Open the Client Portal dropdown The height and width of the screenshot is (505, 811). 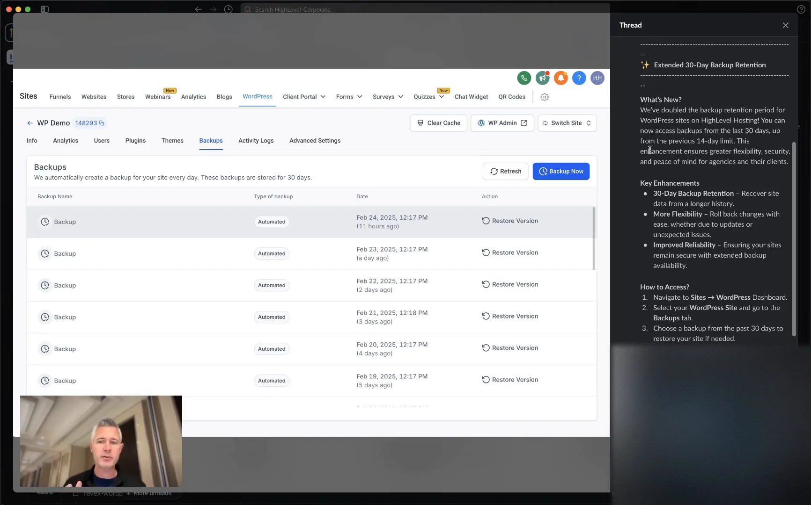(x=304, y=97)
